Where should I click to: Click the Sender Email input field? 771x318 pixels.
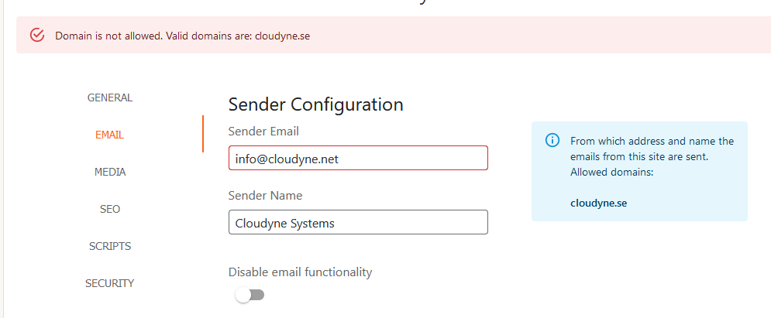tap(358, 158)
